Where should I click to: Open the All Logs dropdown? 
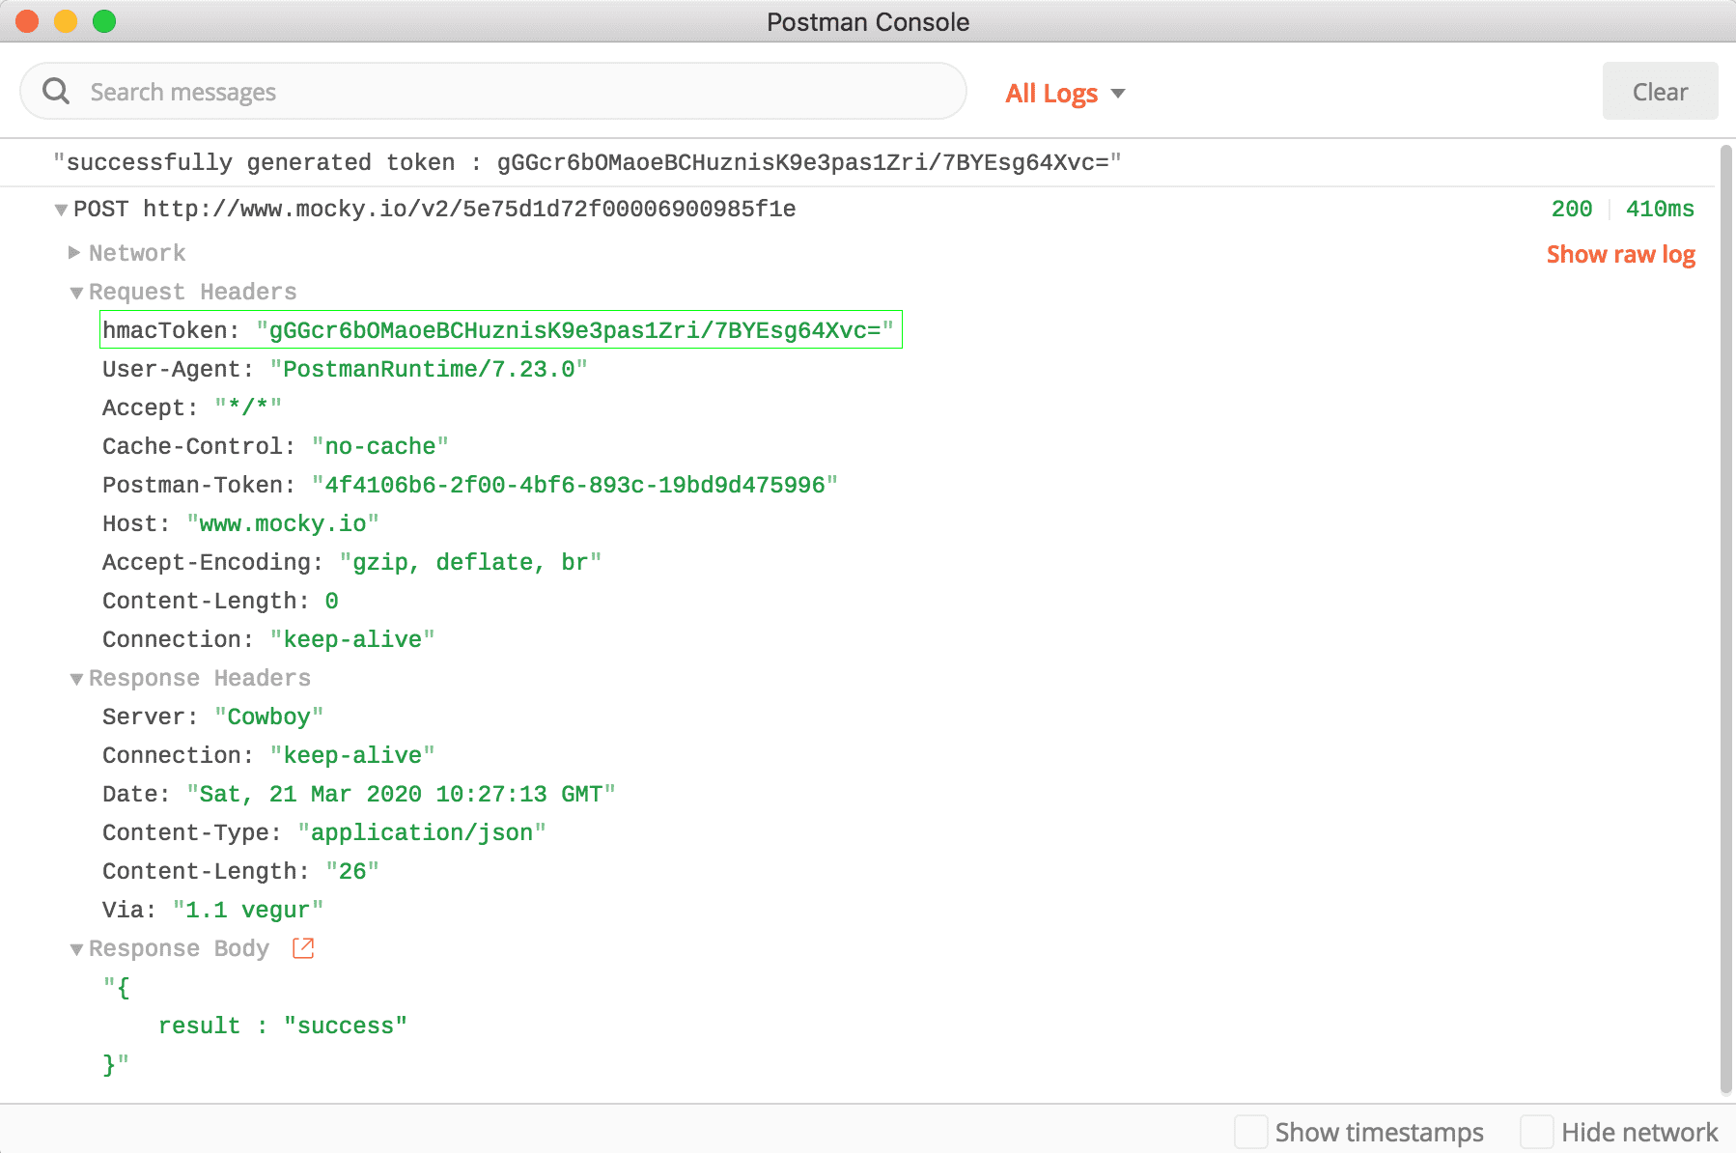[x=1063, y=94]
